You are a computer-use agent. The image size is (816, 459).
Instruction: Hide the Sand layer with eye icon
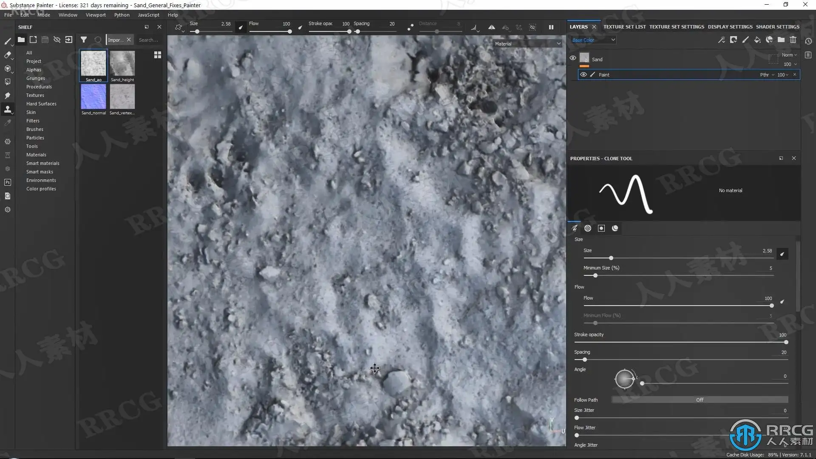point(573,58)
